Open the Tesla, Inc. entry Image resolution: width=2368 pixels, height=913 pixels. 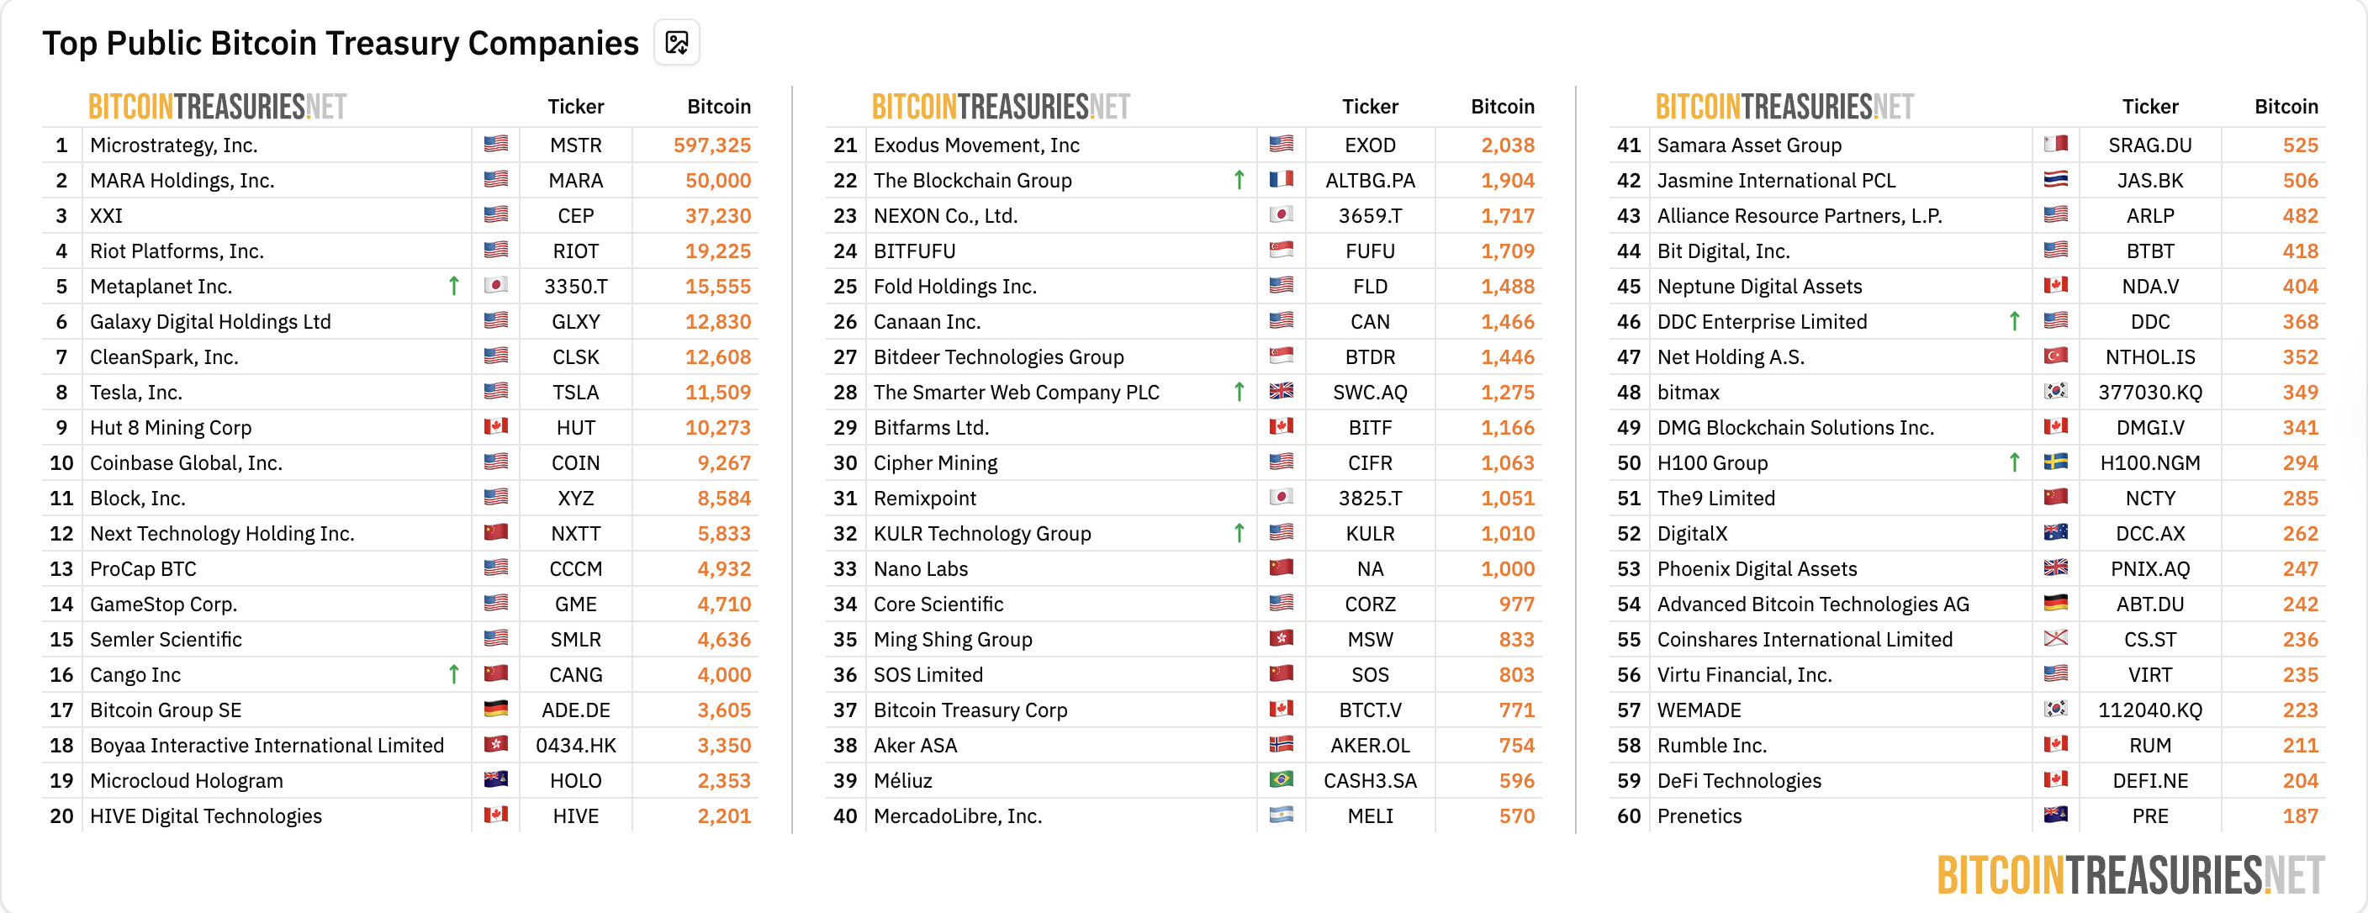point(136,393)
